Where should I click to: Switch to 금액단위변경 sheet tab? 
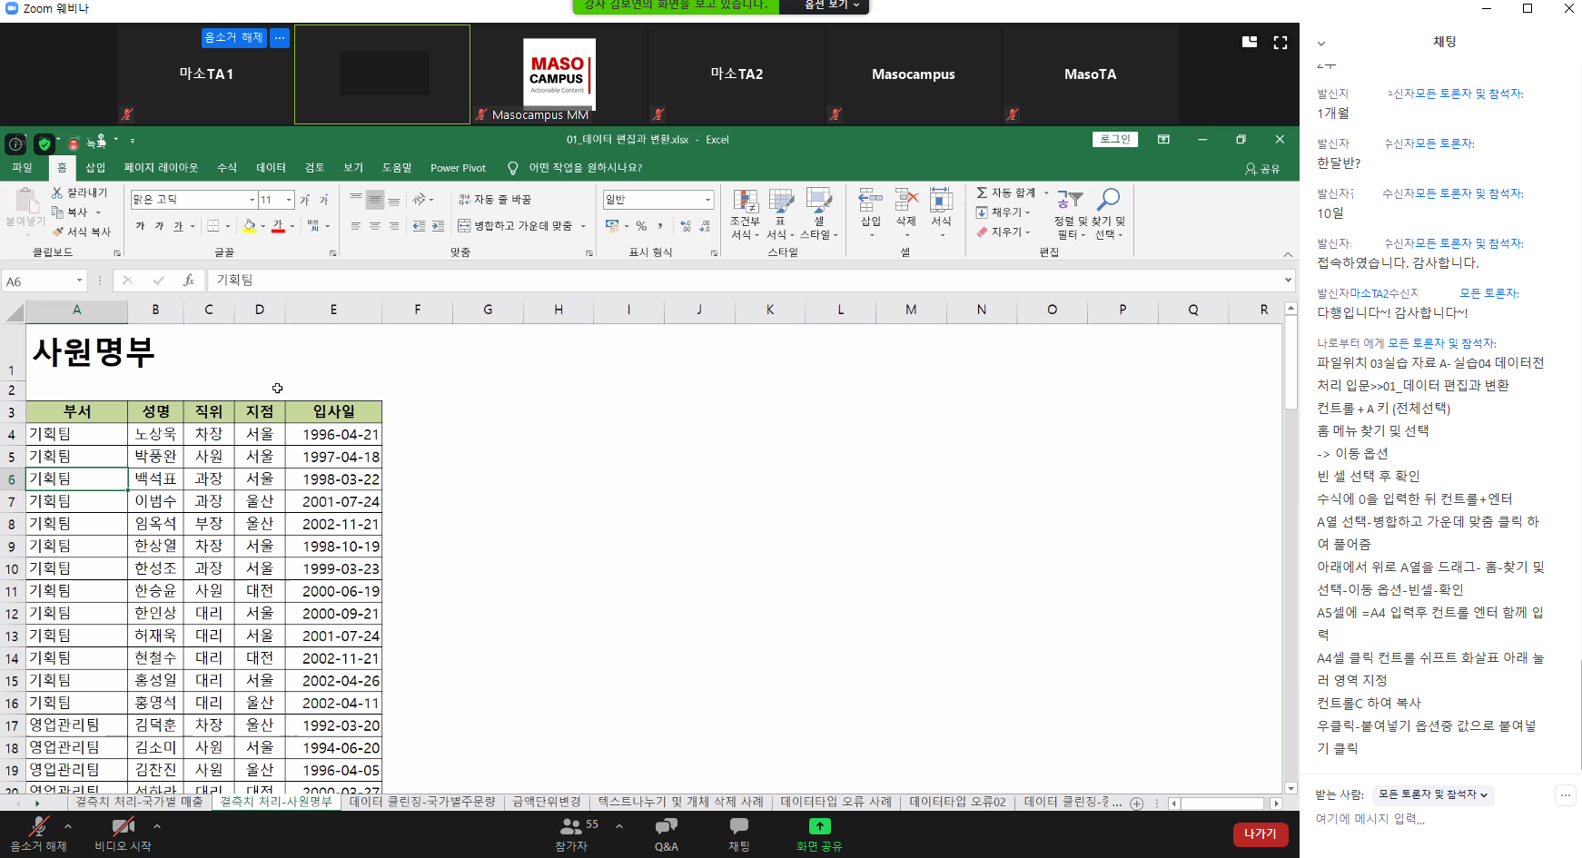[546, 803]
